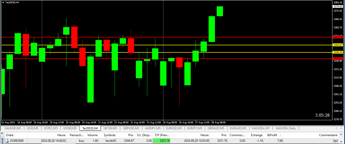Sort by the T/P (Pren... column header
Screen dimensions: 345x144
[x=162, y=135]
